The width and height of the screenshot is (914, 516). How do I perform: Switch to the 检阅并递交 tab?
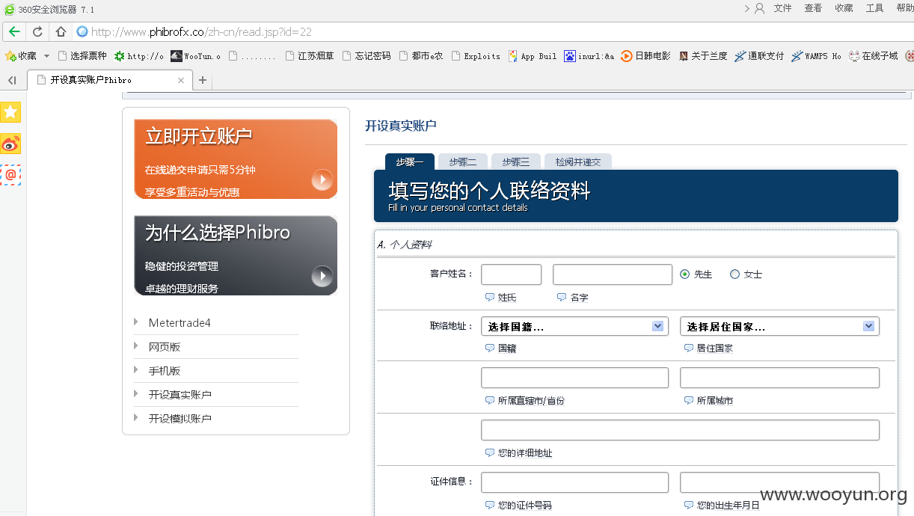tap(578, 162)
